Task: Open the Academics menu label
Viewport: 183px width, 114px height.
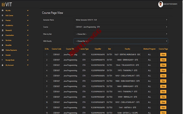Action: tap(9, 25)
